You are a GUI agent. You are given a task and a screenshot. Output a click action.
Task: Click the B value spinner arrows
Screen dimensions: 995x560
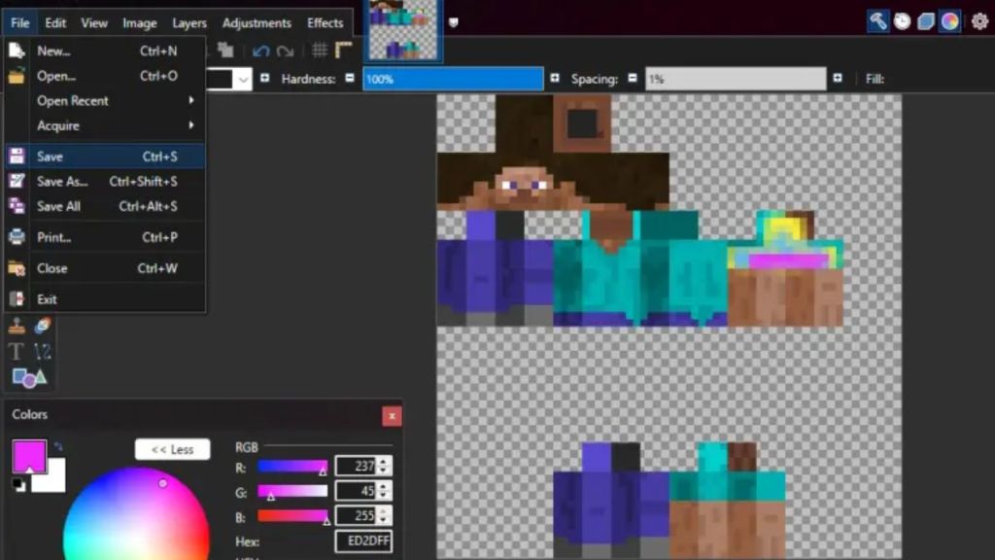(383, 515)
